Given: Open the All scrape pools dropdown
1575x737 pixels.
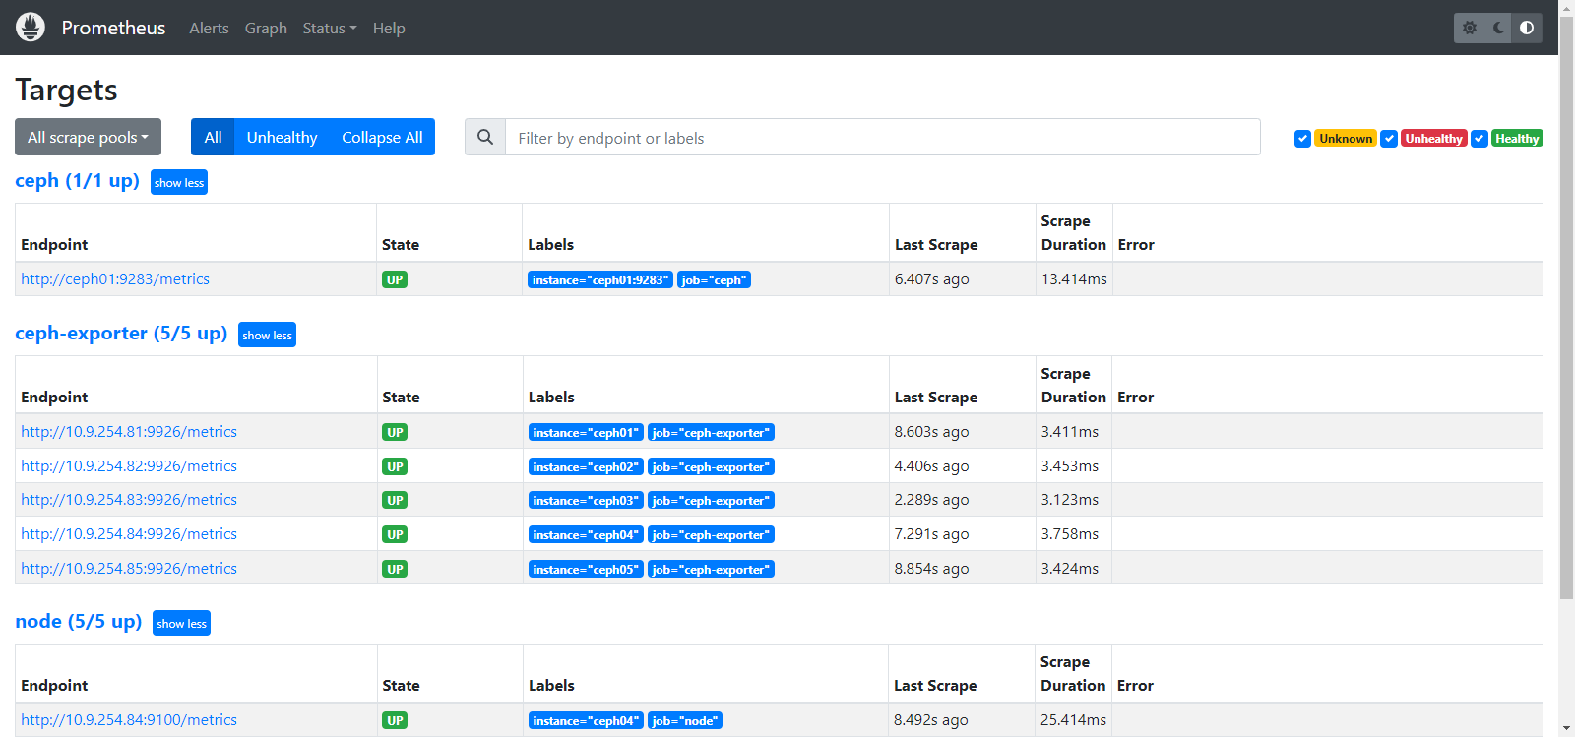Looking at the screenshot, I should (x=88, y=137).
